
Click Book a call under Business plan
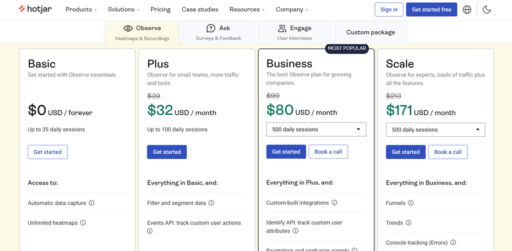pos(328,152)
